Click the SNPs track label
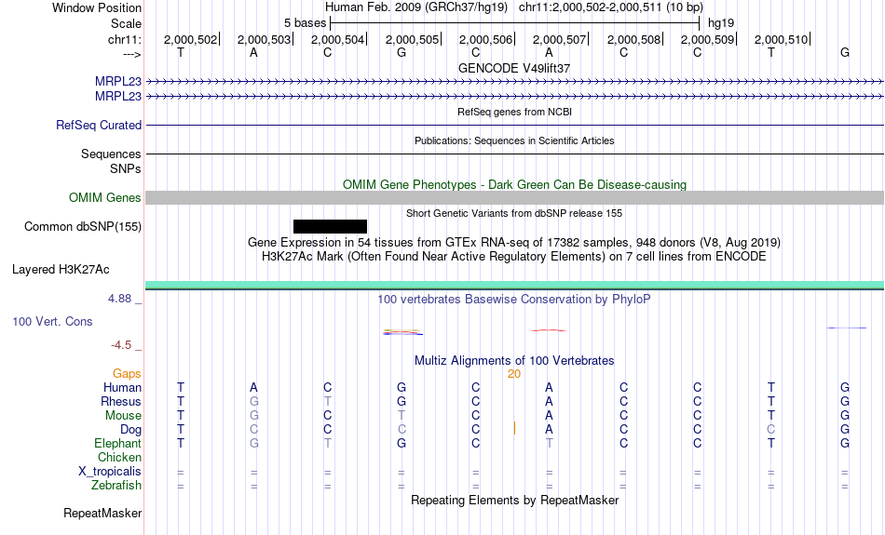Screen dimensions: 885x535 [126, 168]
